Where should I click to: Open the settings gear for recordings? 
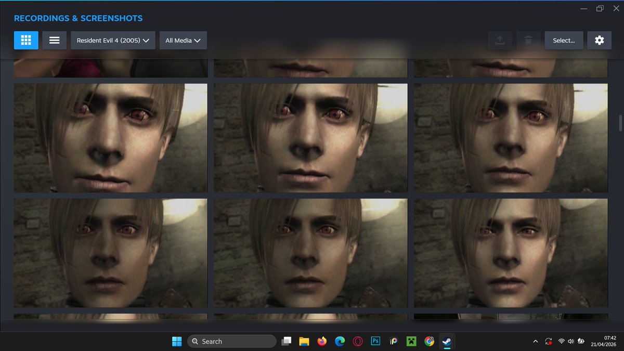click(x=600, y=40)
